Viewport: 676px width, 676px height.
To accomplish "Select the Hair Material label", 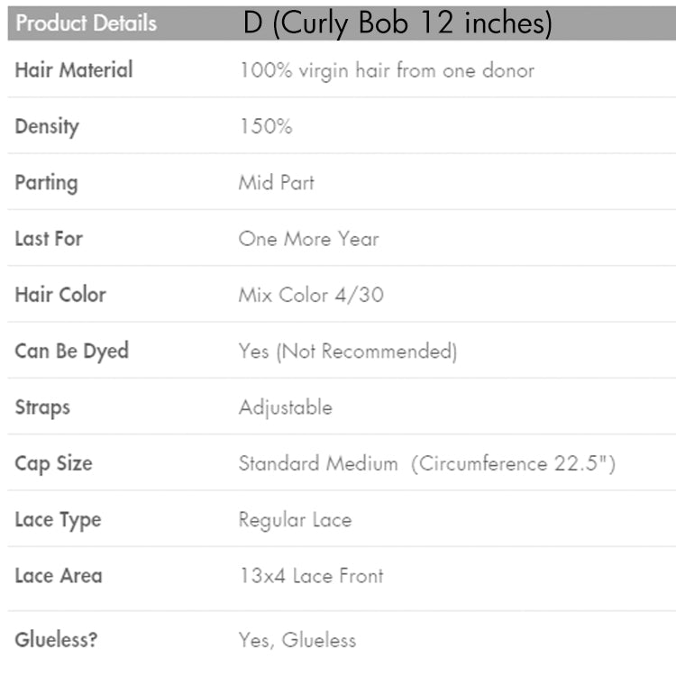I will [74, 69].
